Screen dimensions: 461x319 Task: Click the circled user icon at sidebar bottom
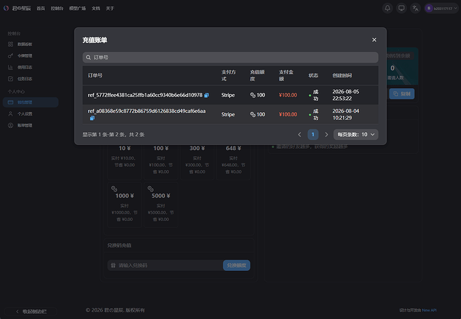pos(11,125)
